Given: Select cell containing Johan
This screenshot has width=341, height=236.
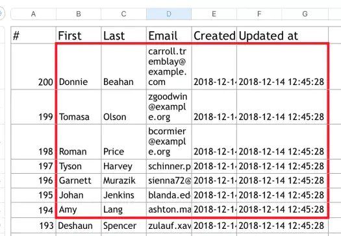Looking at the screenshot, I should pos(79,195).
